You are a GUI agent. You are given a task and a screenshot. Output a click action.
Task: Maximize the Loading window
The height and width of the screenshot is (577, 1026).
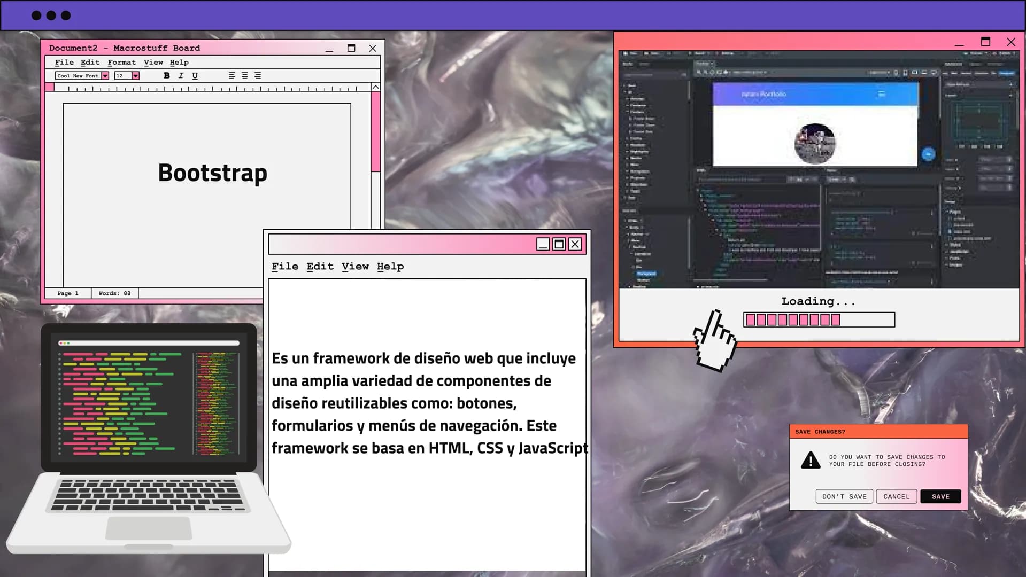pos(985,42)
